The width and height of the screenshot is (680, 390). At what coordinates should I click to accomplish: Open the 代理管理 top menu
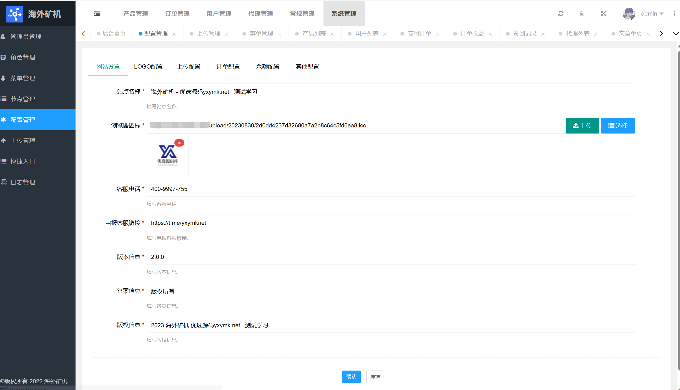(261, 14)
